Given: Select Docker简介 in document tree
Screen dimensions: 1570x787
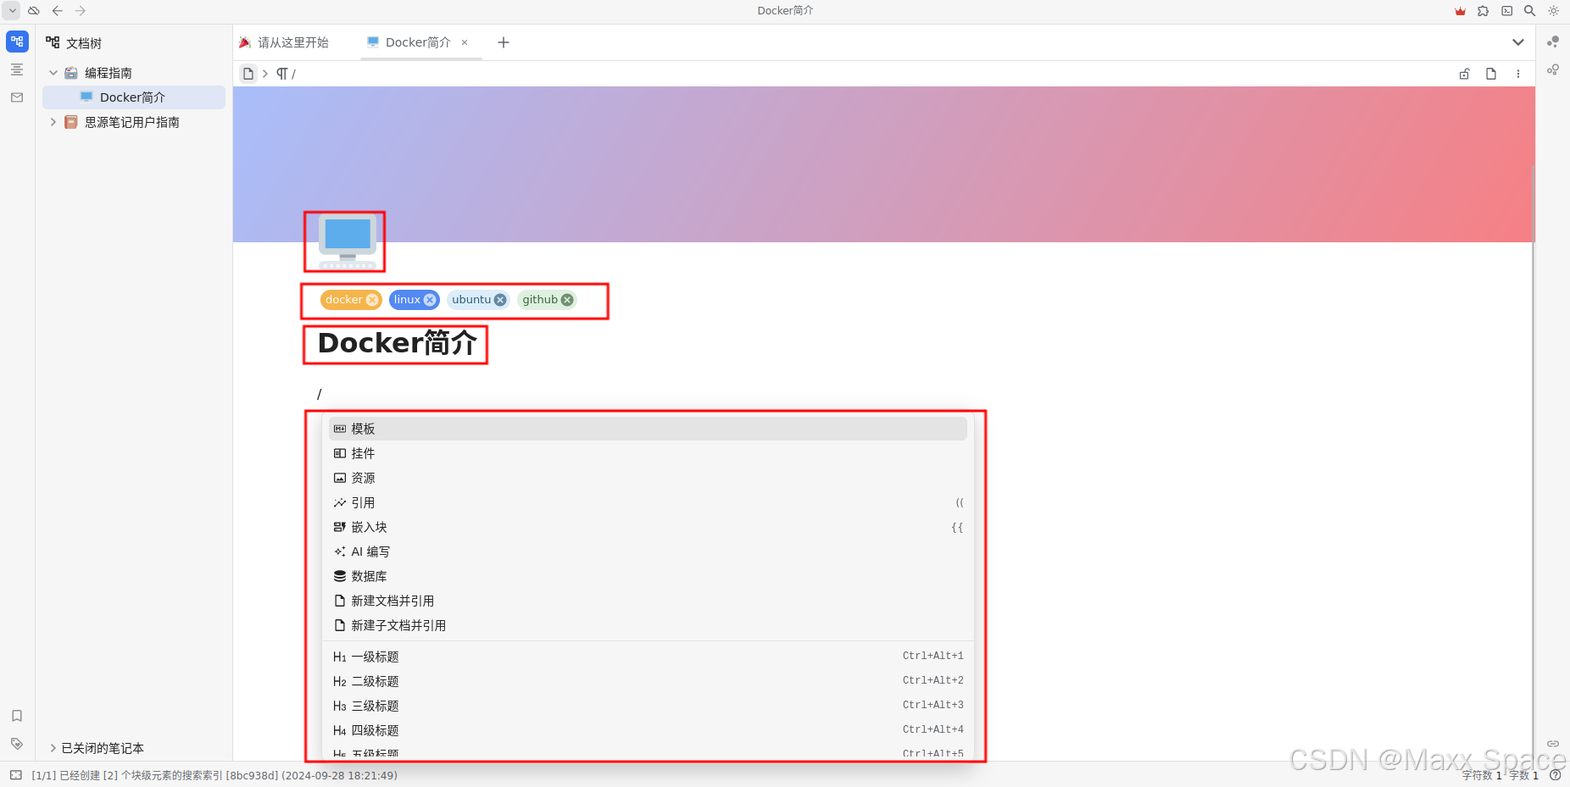Looking at the screenshot, I should click(x=134, y=97).
